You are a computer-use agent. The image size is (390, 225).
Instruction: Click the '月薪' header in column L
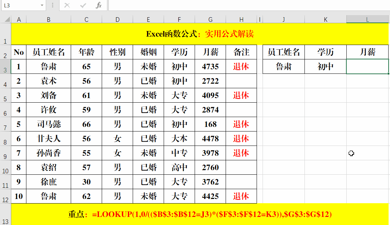[367, 52]
